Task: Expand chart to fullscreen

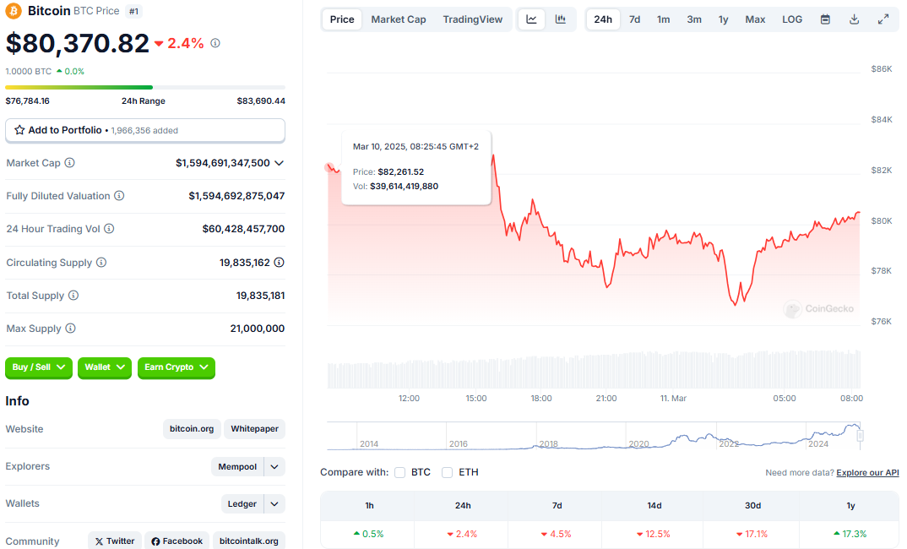Action: [x=883, y=19]
